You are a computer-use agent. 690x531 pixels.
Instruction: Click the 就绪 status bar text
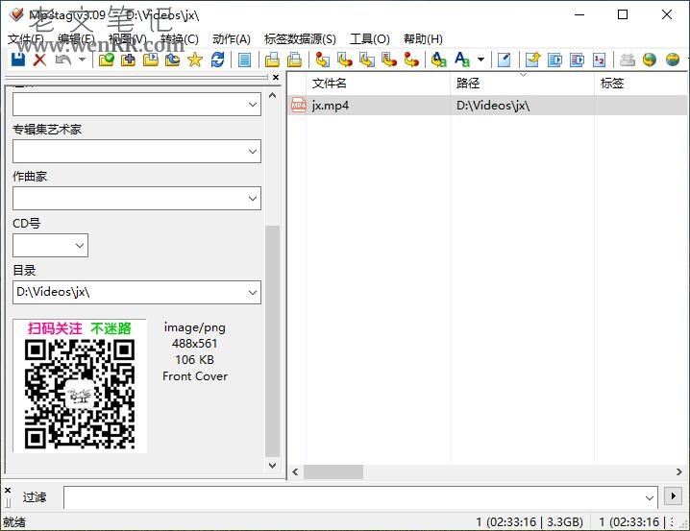pos(14,522)
